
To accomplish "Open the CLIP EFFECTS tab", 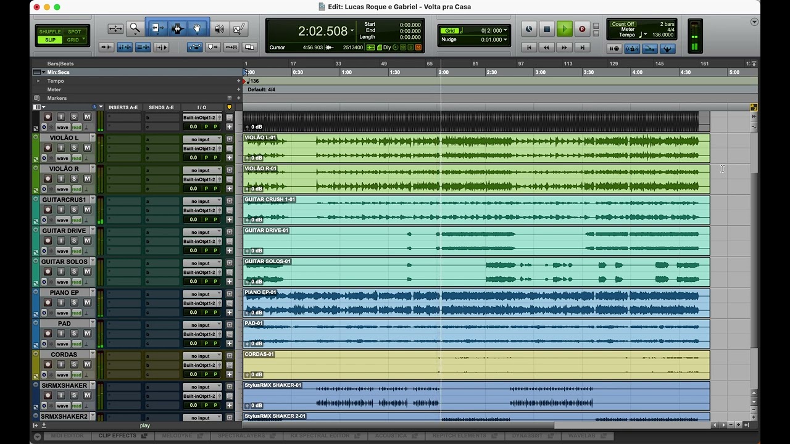I will pos(123,436).
